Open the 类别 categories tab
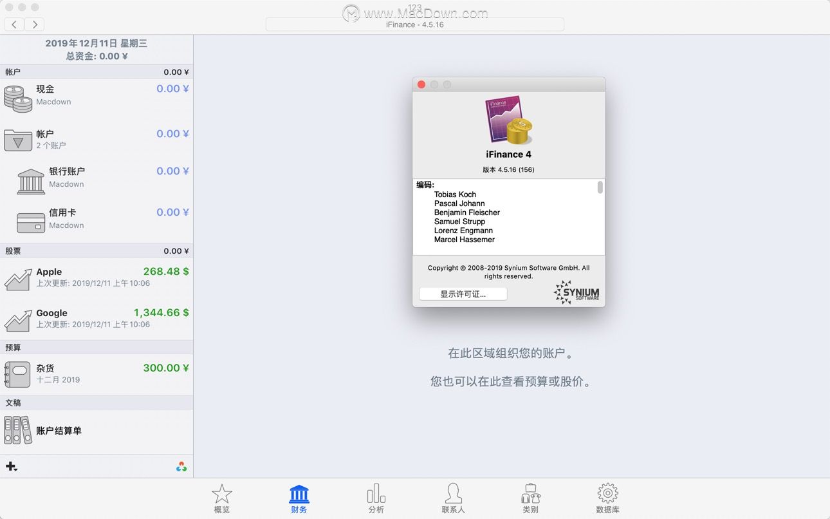This screenshot has width=830, height=519. [531, 499]
